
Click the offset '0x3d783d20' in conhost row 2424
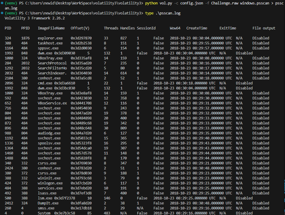(81, 168)
